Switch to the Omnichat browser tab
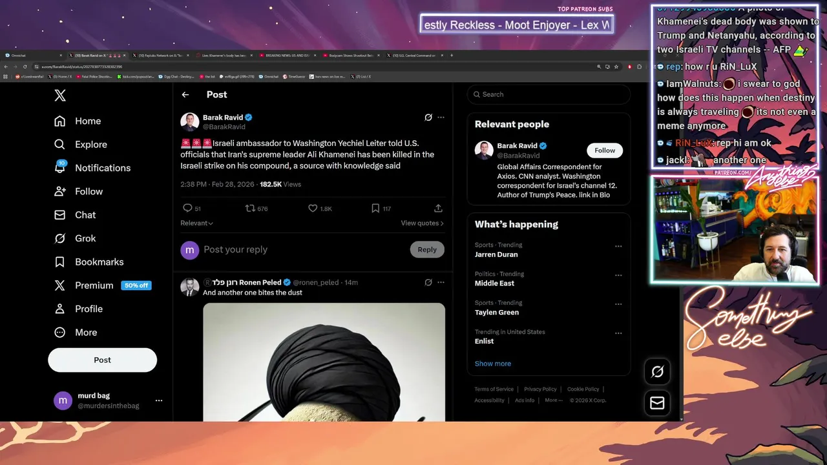The width and height of the screenshot is (827, 465). (32, 56)
